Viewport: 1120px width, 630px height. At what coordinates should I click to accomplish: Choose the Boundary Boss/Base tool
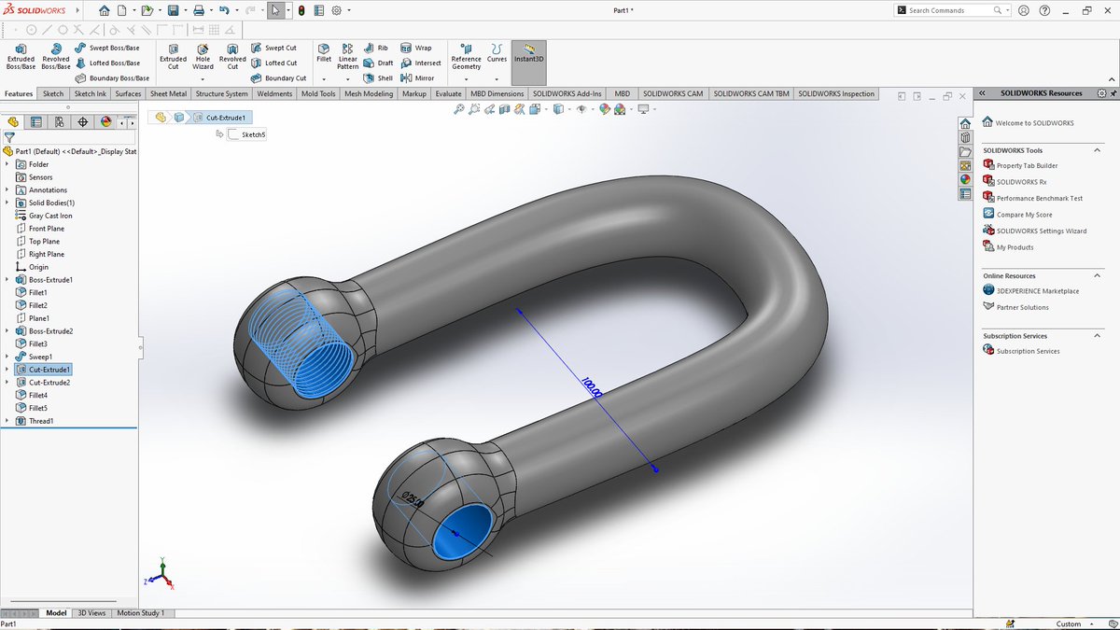[x=112, y=78]
